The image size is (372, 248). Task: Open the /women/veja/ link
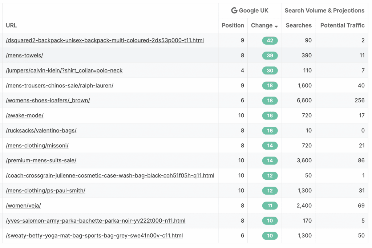tap(23, 206)
